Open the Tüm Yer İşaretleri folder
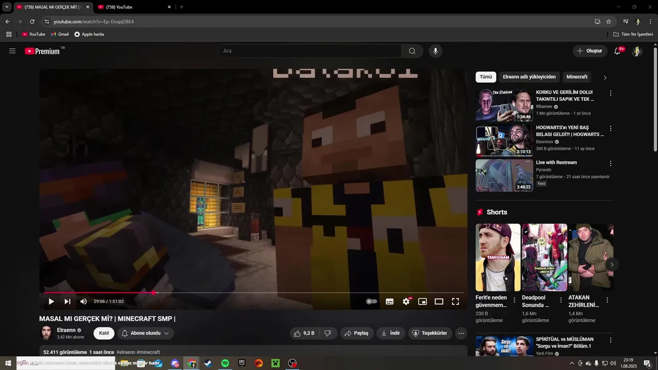Image resolution: width=658 pixels, height=370 pixels. click(x=633, y=34)
